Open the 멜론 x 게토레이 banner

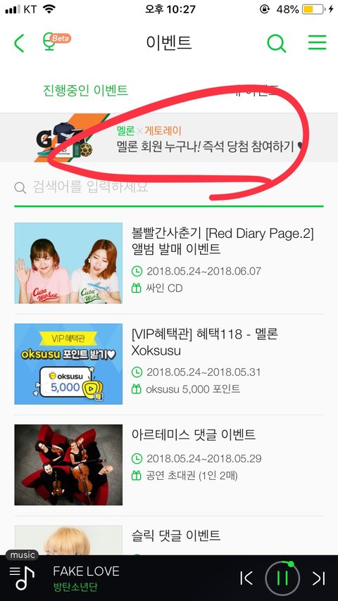click(169, 138)
